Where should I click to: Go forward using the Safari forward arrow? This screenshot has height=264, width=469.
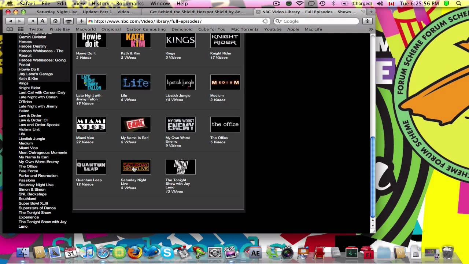(x=20, y=21)
